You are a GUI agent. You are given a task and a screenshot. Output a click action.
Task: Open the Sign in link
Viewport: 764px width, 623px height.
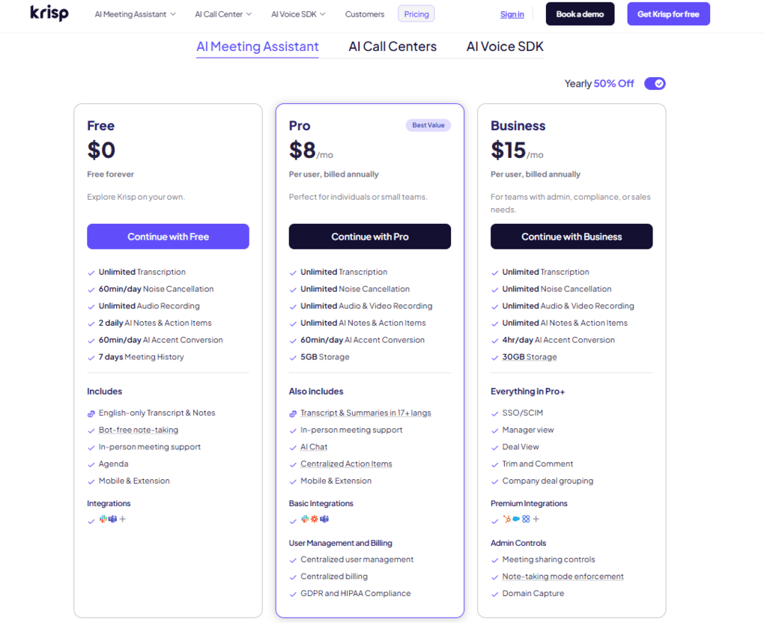[x=512, y=13]
